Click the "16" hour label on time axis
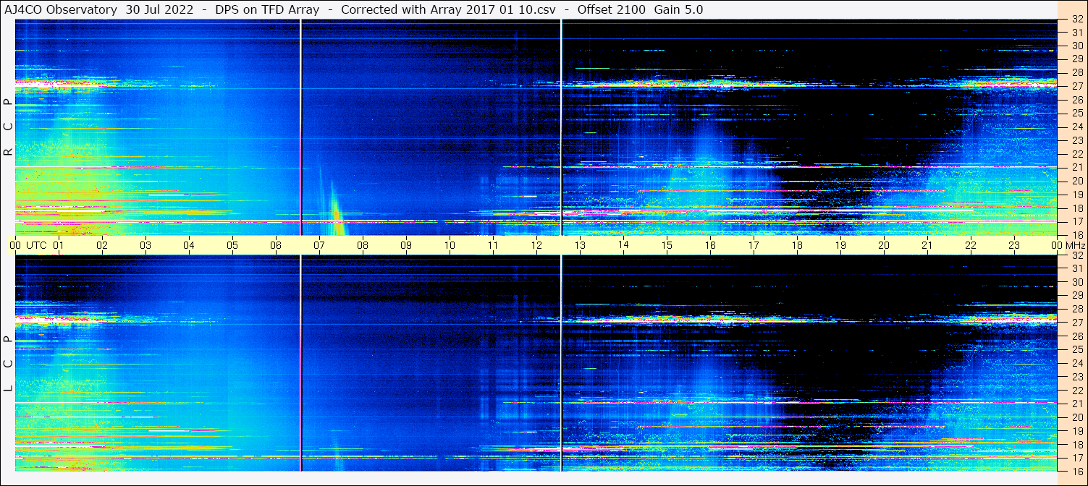Image resolution: width=1088 pixels, height=486 pixels. pos(710,245)
